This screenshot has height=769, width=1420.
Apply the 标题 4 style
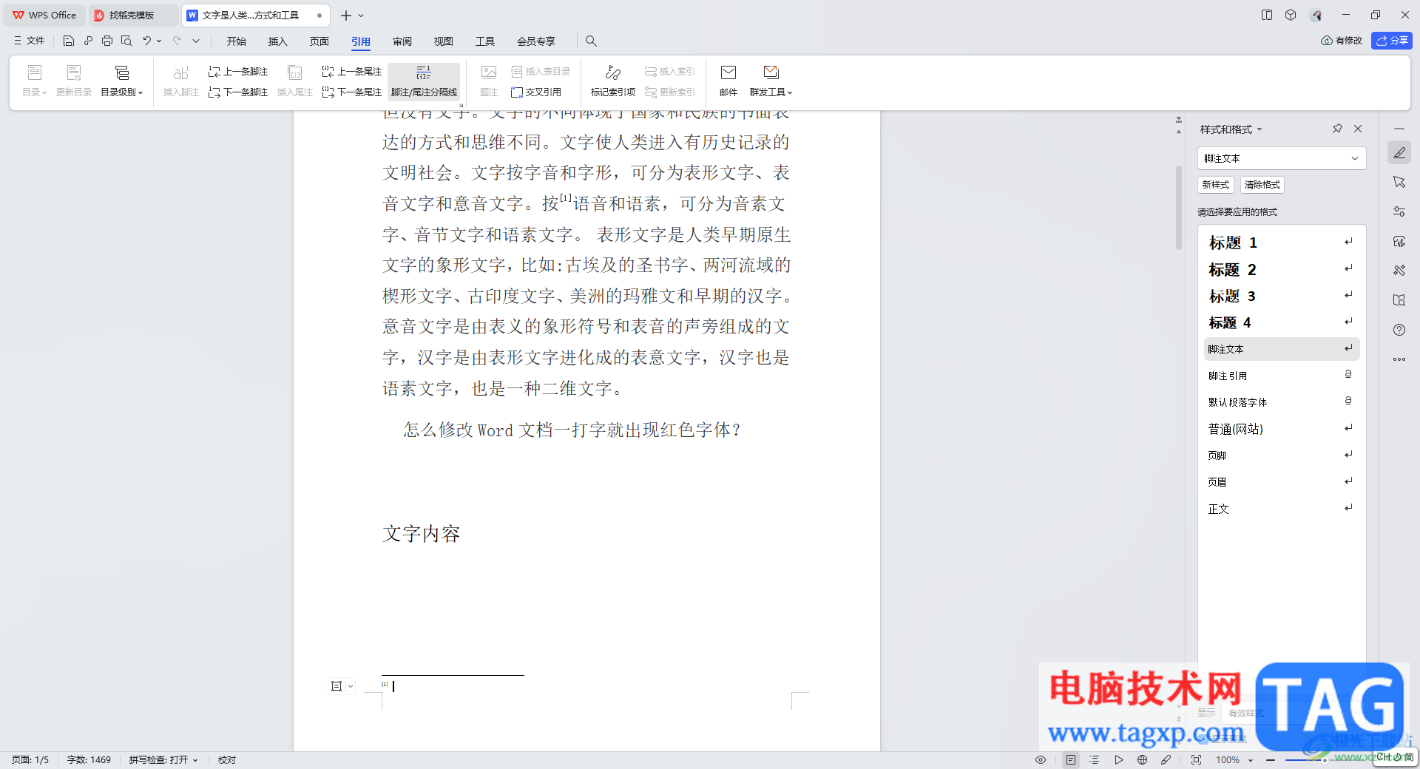1281,322
